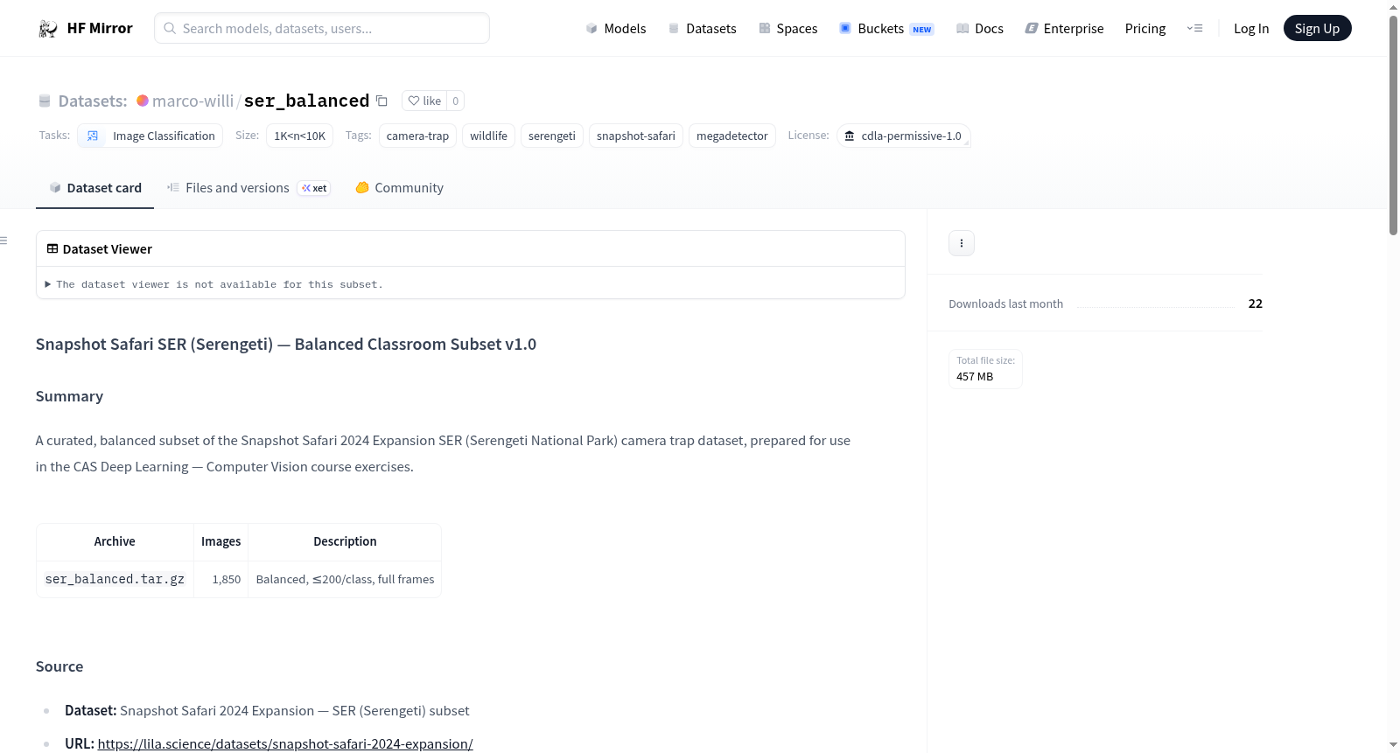
Task: Click the snapshot-safari tag
Action: (x=636, y=136)
